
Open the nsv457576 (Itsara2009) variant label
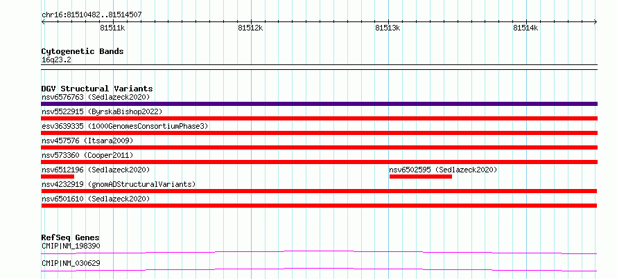coord(87,141)
